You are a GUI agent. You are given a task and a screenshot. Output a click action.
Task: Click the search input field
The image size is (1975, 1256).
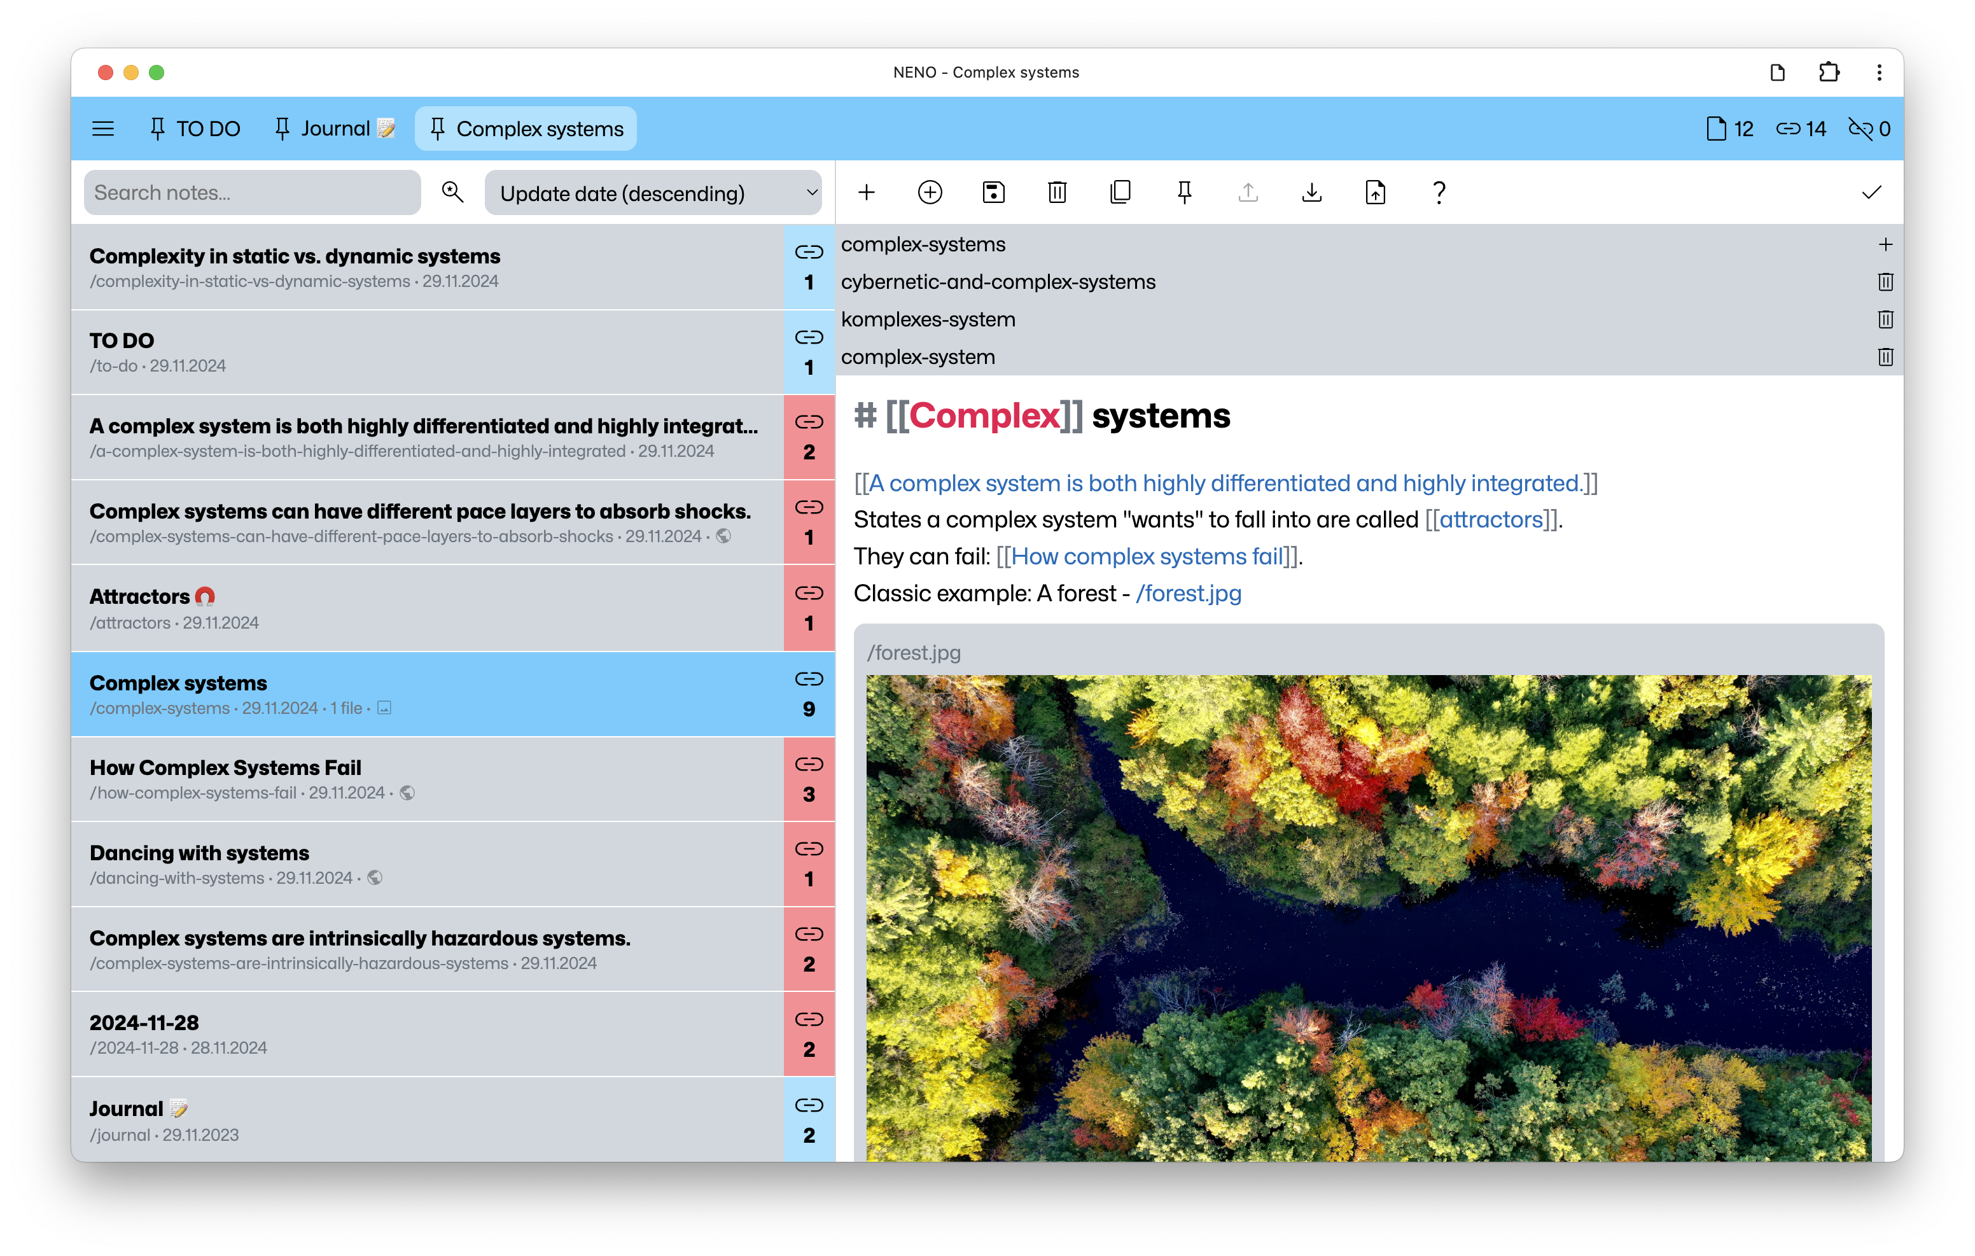pos(252,192)
